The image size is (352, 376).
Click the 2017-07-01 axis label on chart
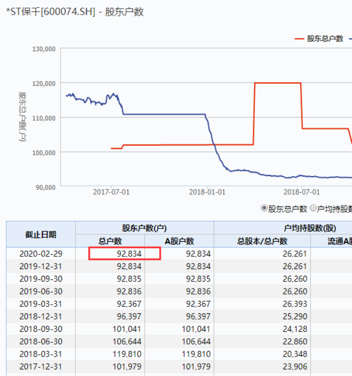(111, 192)
